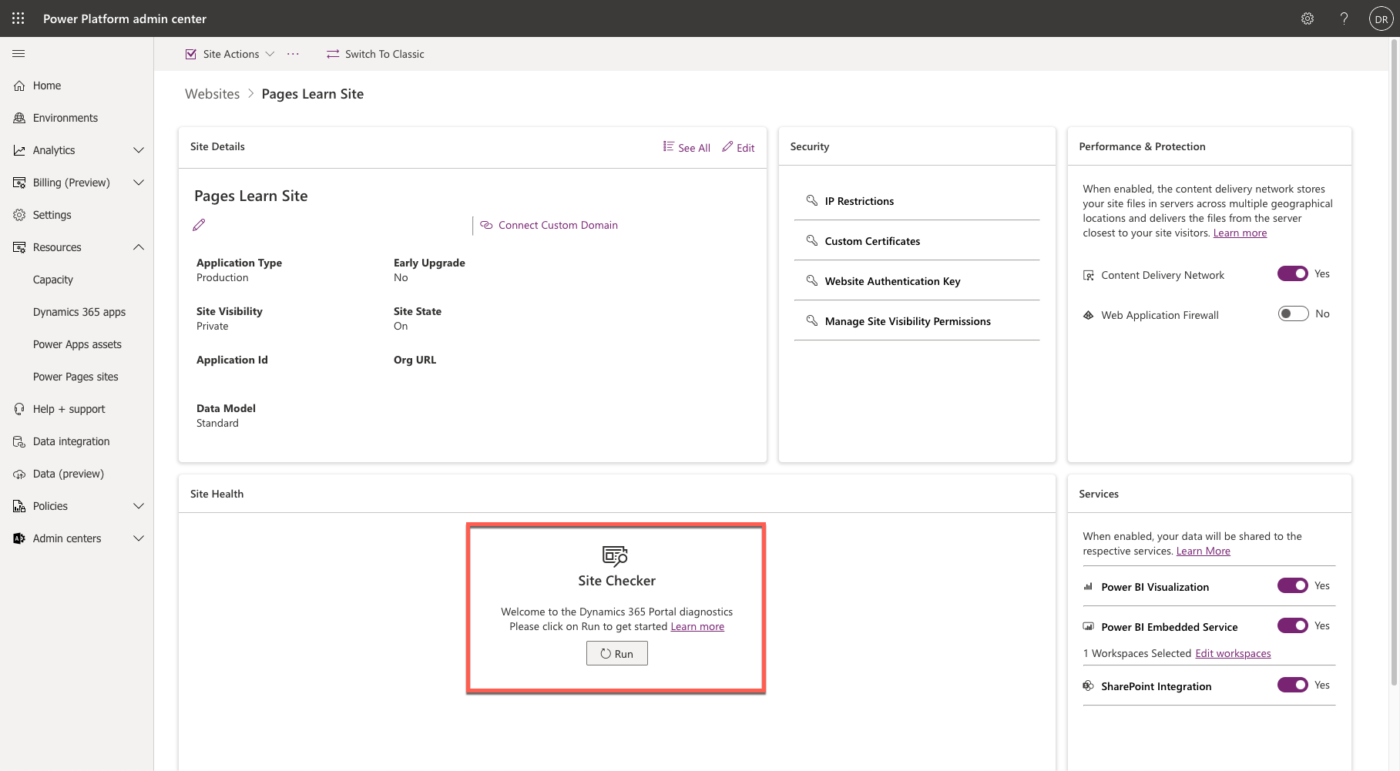Enable the Web Application Firewall toggle

[x=1293, y=313]
